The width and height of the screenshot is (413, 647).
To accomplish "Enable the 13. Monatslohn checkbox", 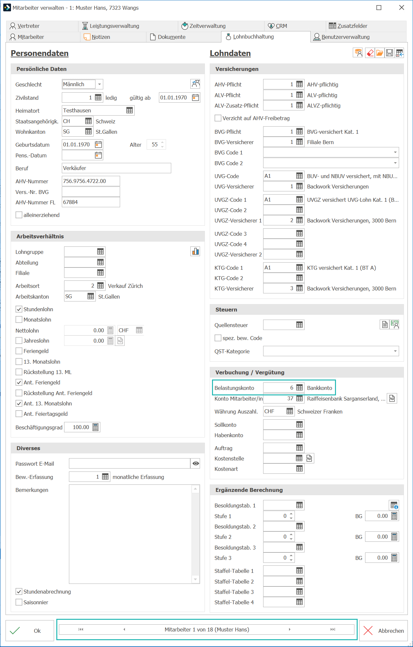I will coord(19,362).
